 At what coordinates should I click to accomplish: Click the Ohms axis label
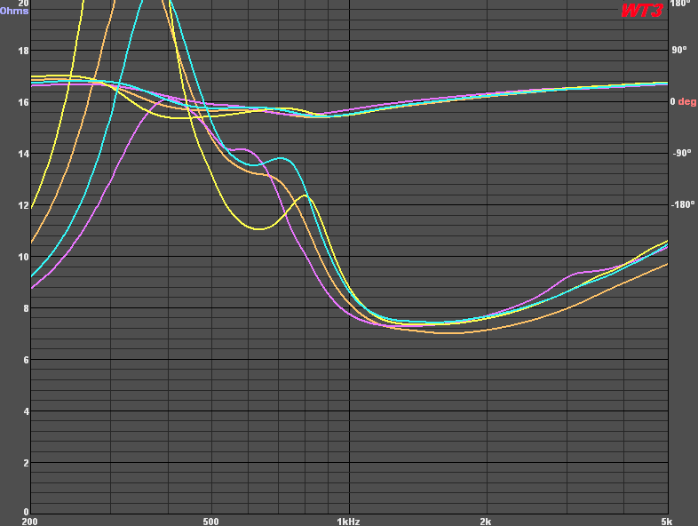[x=14, y=11]
